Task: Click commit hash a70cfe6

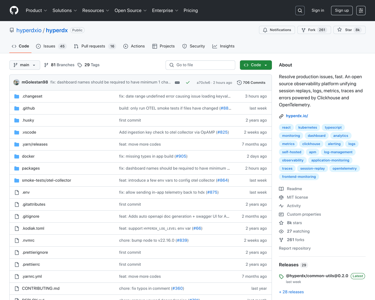Action: coord(203,83)
